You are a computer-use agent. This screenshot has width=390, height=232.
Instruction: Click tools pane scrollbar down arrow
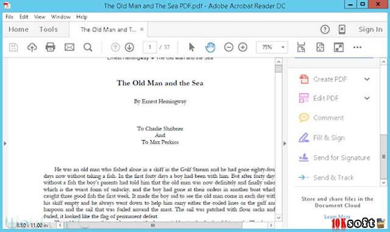[x=383, y=183]
